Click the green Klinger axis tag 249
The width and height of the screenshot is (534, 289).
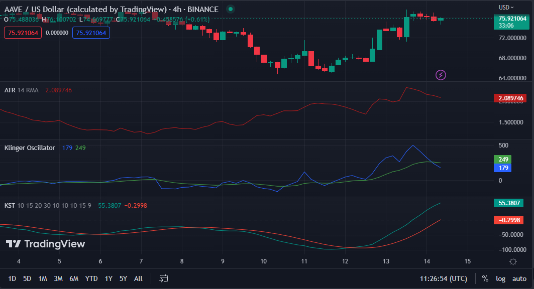pos(503,159)
